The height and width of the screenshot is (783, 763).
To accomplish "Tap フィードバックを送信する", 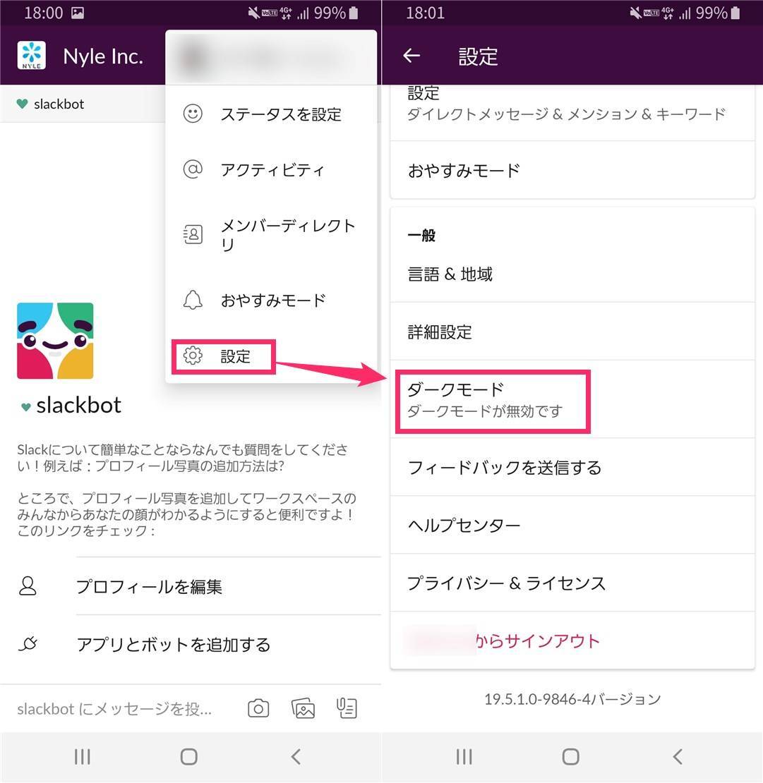I will (x=572, y=468).
